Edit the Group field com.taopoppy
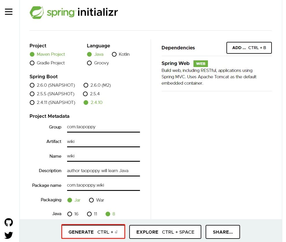 (x=104, y=127)
